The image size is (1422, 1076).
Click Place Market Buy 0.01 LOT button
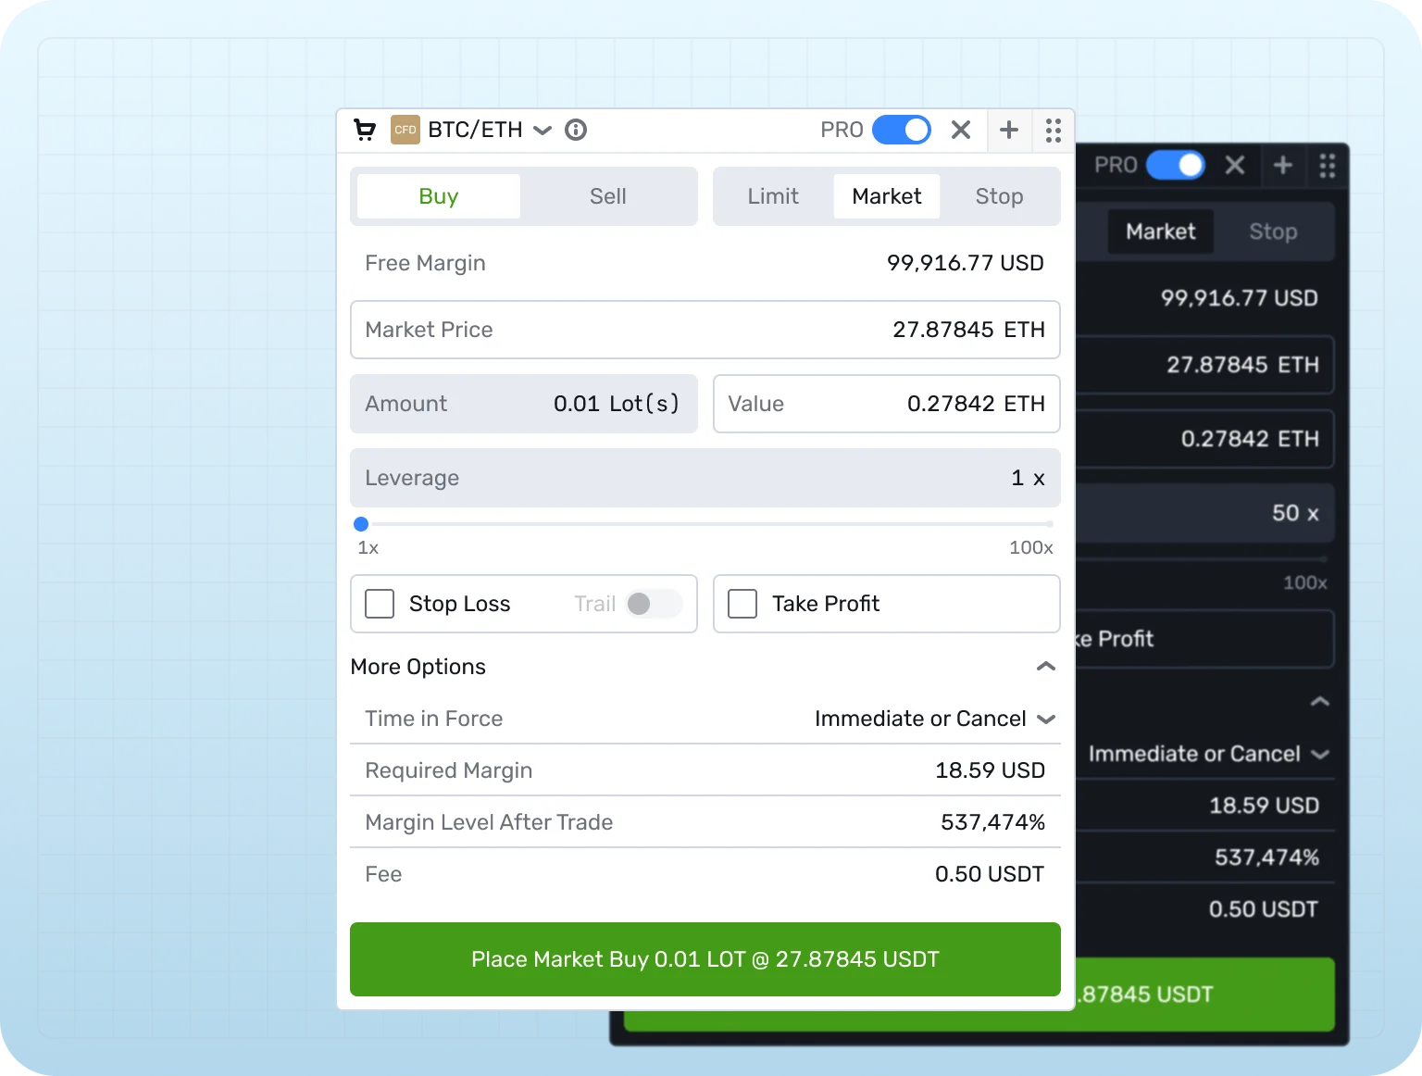click(705, 959)
